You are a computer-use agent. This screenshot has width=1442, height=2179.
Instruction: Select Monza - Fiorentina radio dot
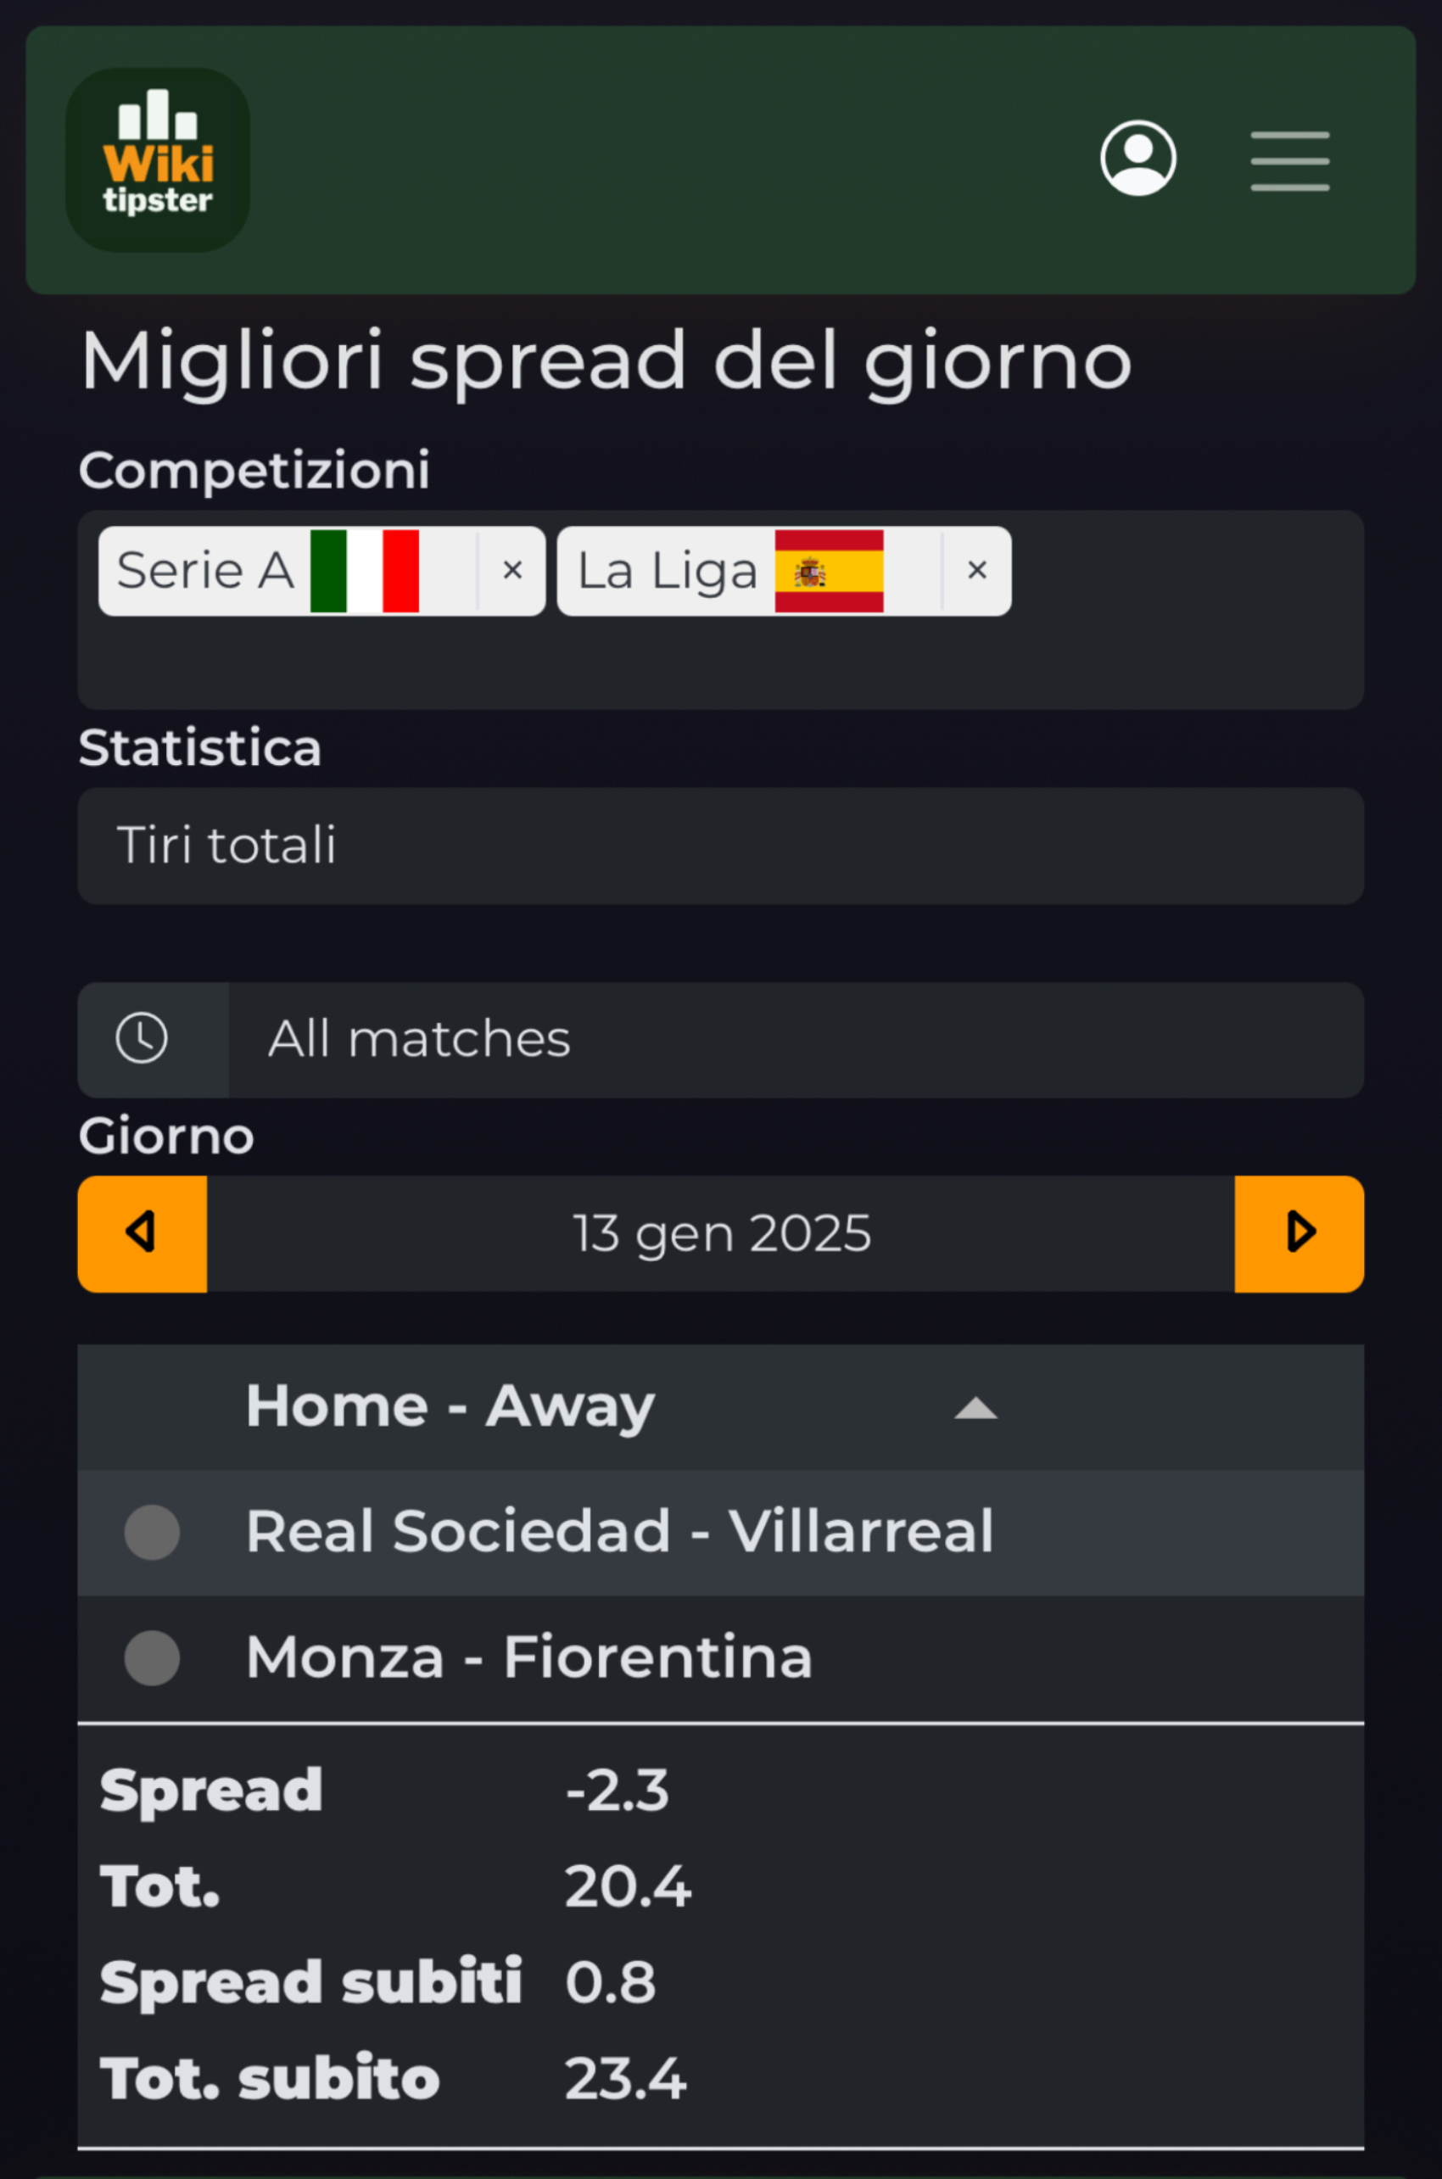[152, 1657]
